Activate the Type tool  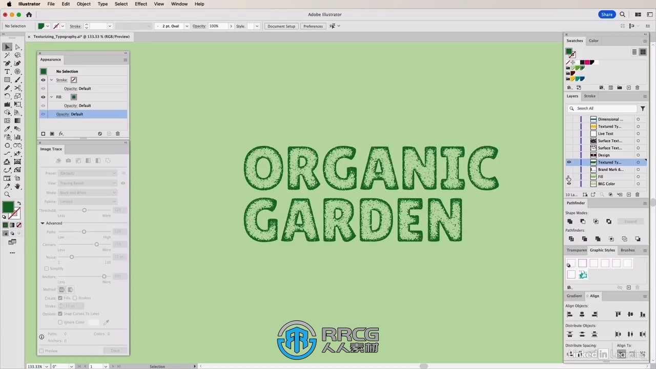7,71
